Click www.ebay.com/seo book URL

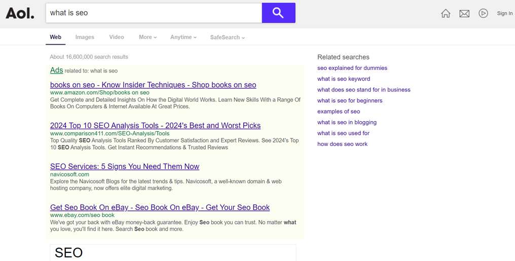pyautogui.click(x=83, y=215)
